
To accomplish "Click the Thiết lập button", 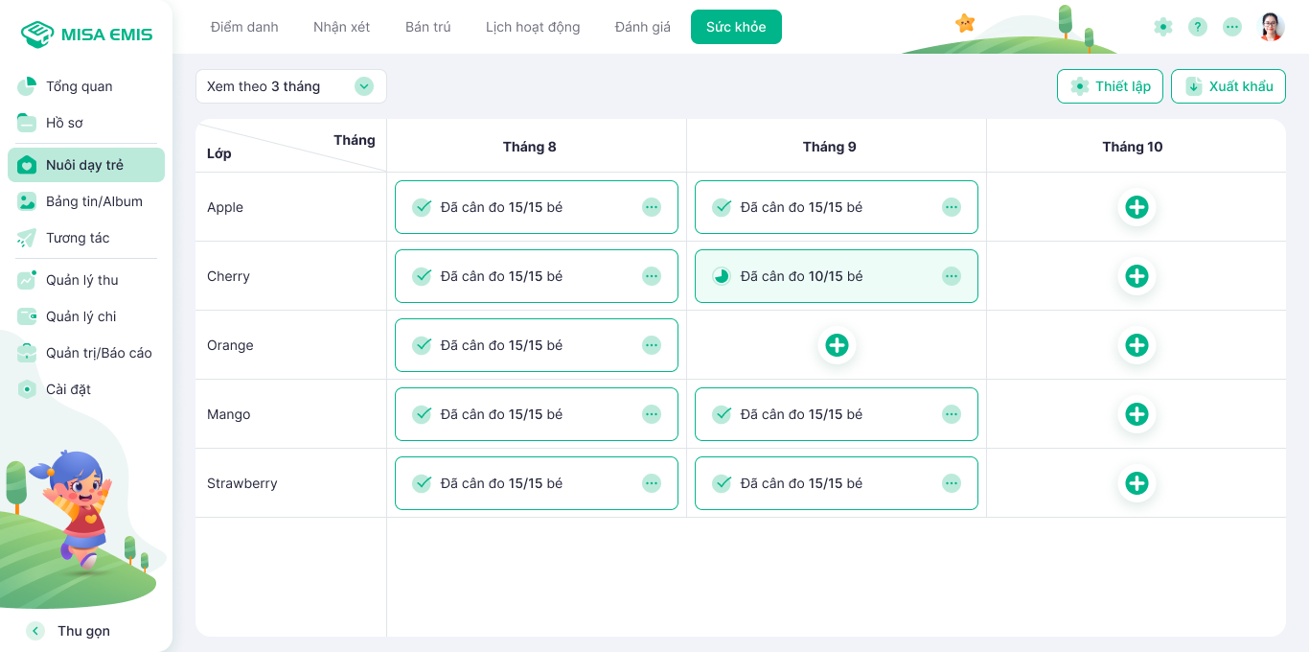I will [x=1110, y=86].
